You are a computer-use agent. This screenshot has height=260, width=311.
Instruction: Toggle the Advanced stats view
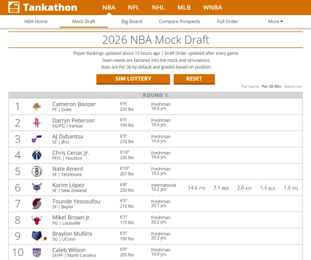(x=293, y=86)
